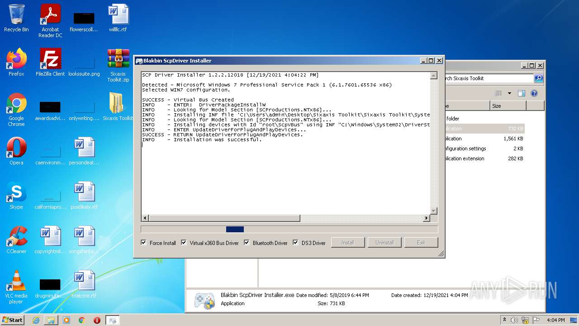Screen dimensions: 579x326
Task: Open the change view dropdown in Explorer
Action: [509, 93]
